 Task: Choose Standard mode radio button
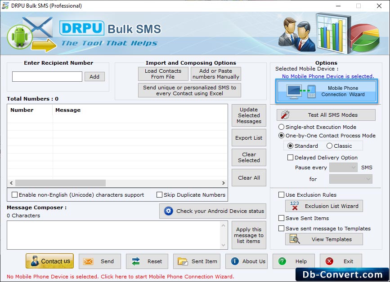click(x=290, y=146)
